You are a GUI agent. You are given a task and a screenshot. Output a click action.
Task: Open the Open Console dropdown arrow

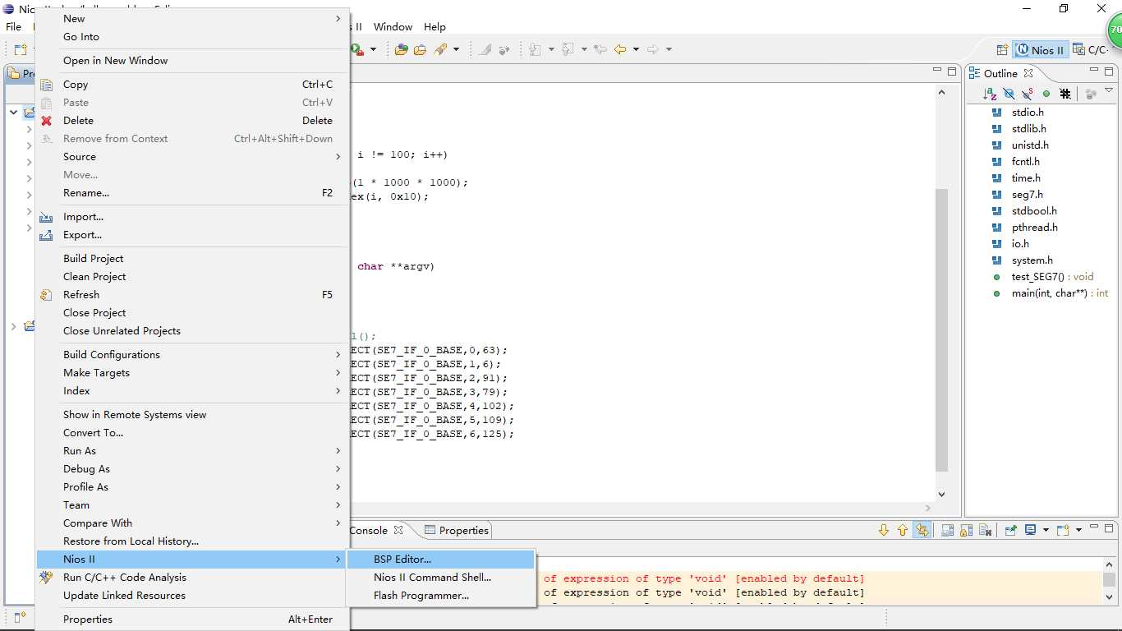coord(1077,530)
